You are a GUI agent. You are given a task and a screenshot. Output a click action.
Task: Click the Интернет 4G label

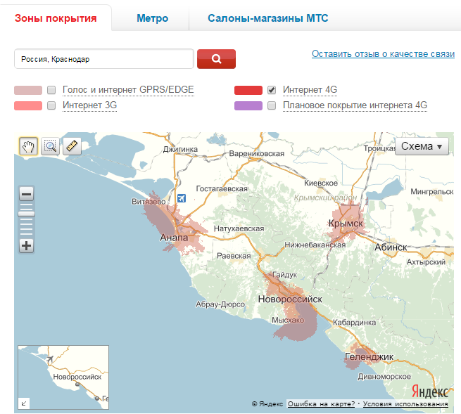coord(310,89)
